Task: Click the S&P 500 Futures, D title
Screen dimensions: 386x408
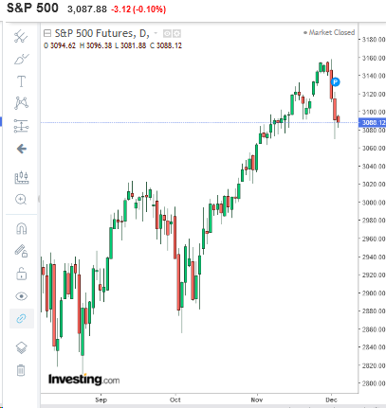Action: [x=101, y=33]
